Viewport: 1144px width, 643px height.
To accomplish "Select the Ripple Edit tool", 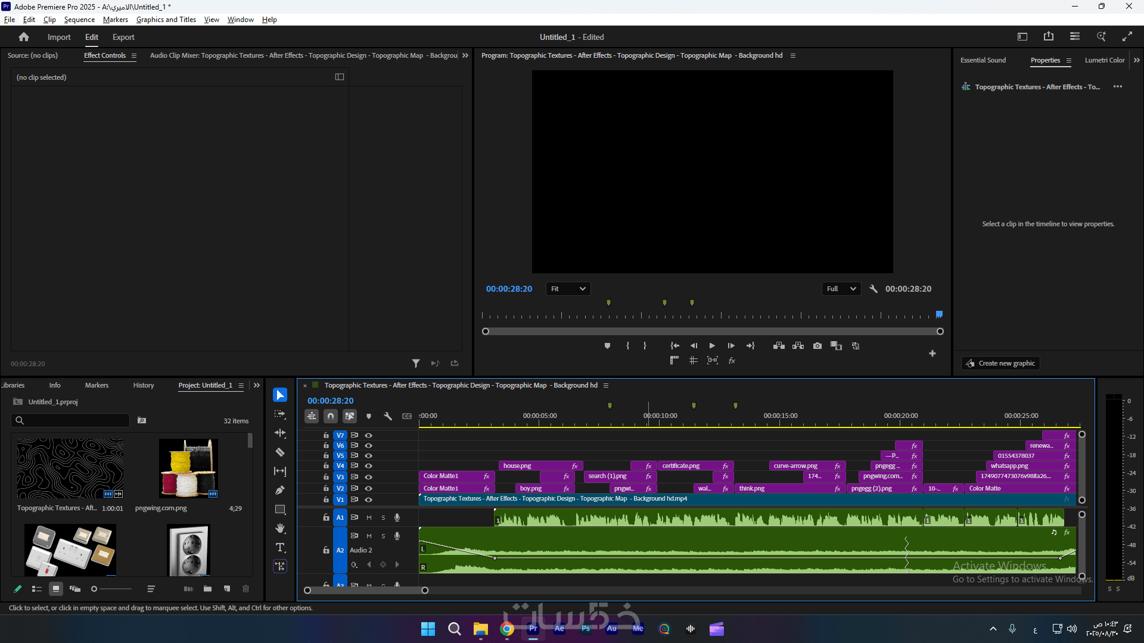I will (279, 433).
